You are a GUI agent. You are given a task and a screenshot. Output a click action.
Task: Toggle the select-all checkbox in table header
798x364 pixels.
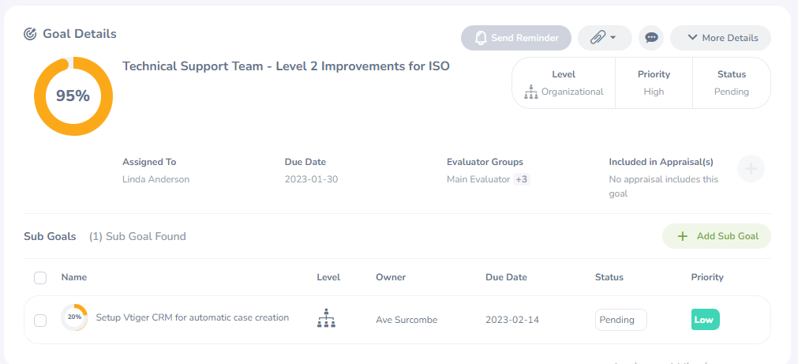[40, 278]
